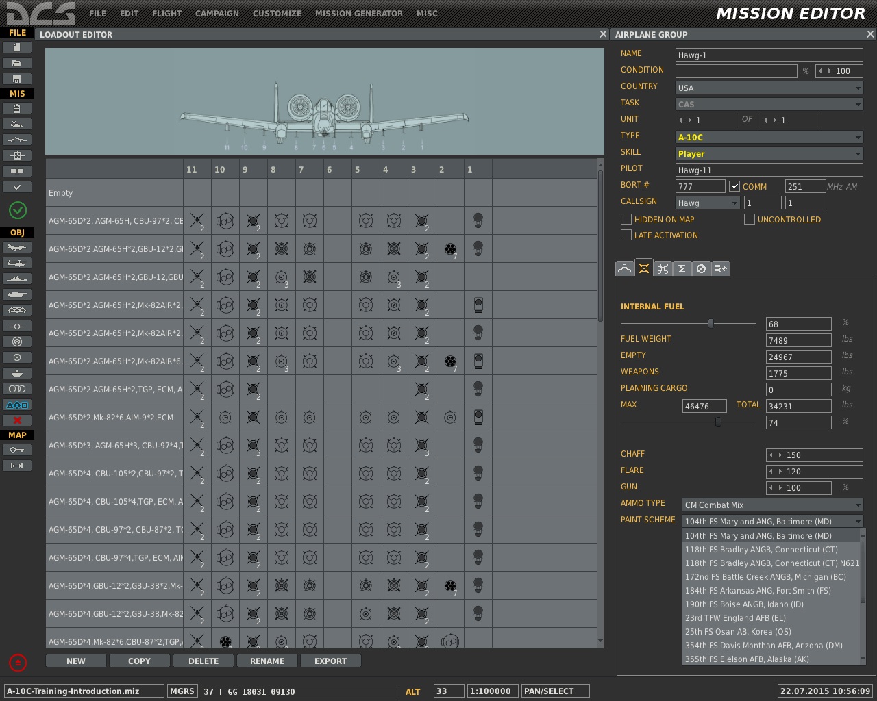This screenshot has height=701, width=877.
Task: Click the EXPORT loadout button
Action: pyautogui.click(x=330, y=661)
